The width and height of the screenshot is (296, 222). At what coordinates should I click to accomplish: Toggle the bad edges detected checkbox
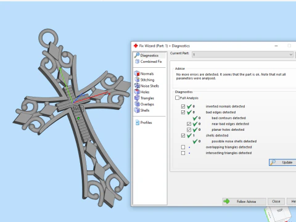(x=183, y=112)
